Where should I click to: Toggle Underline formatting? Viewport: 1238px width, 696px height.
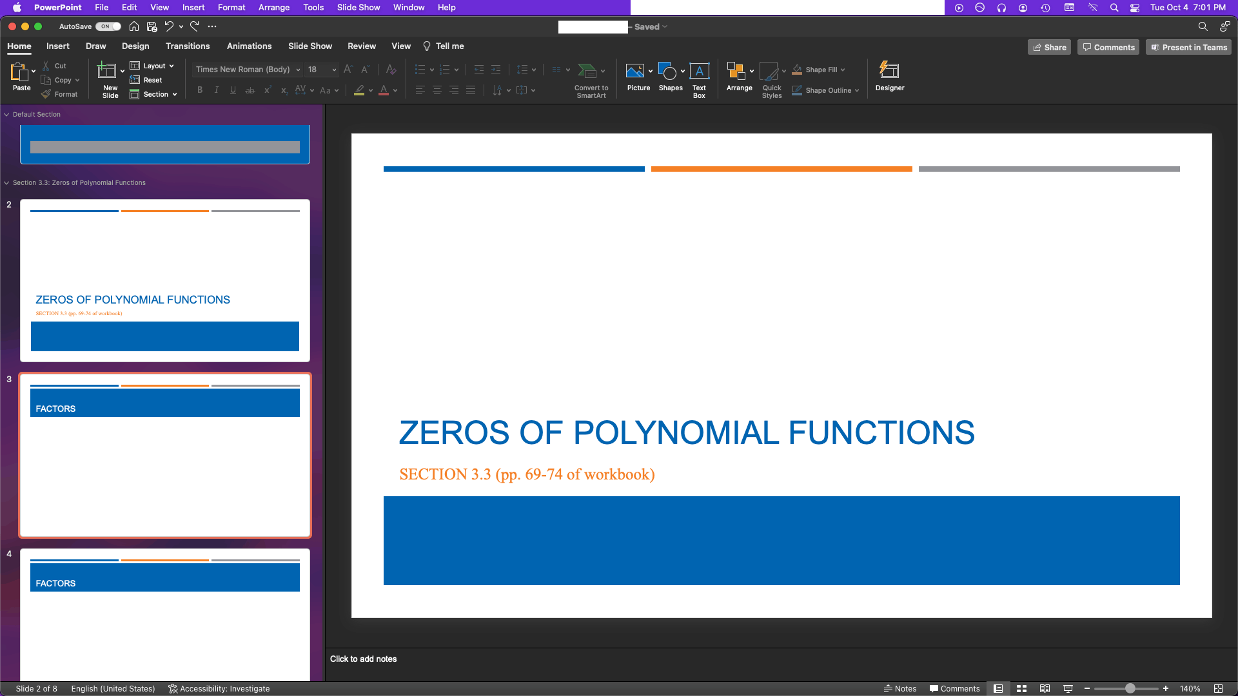click(233, 90)
